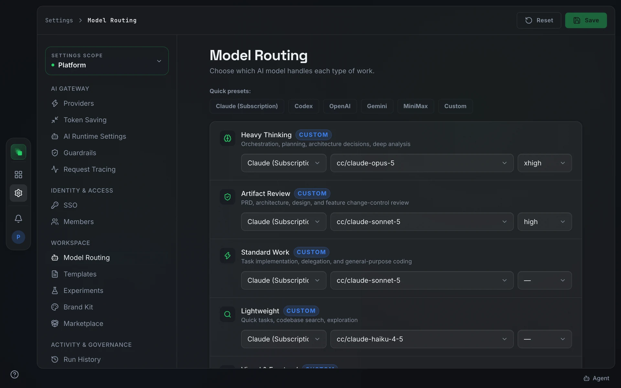The height and width of the screenshot is (388, 621).
Task: Click the green app logo icon
Action: (x=18, y=152)
